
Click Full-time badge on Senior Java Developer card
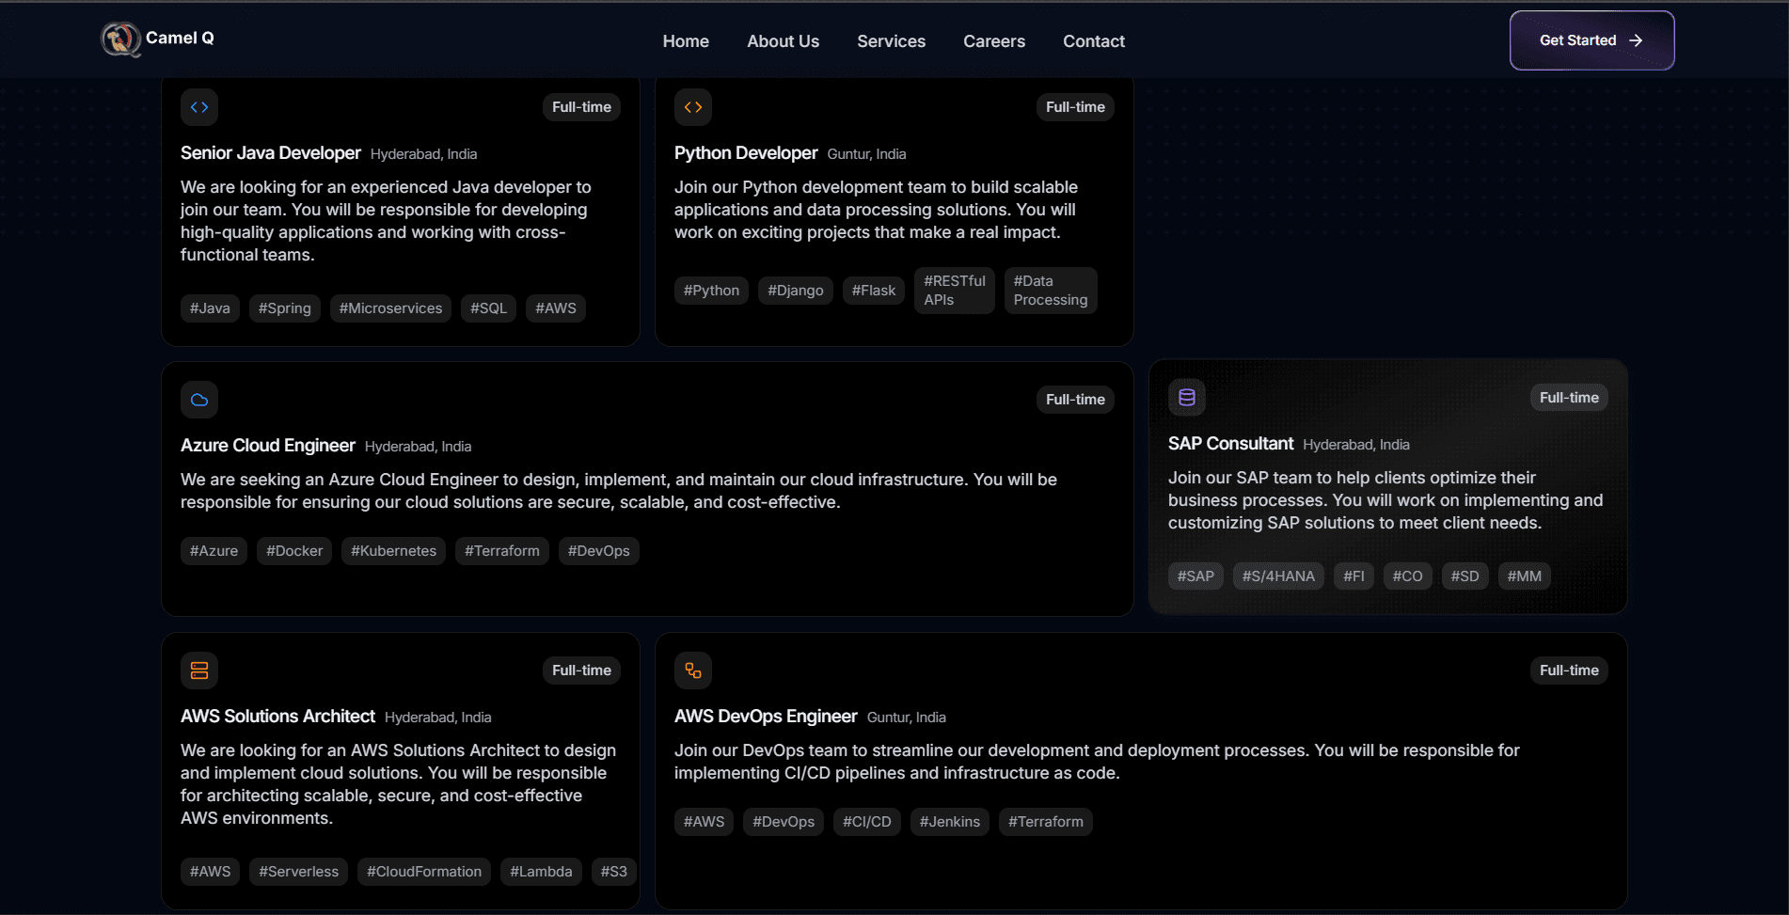pos(581,107)
